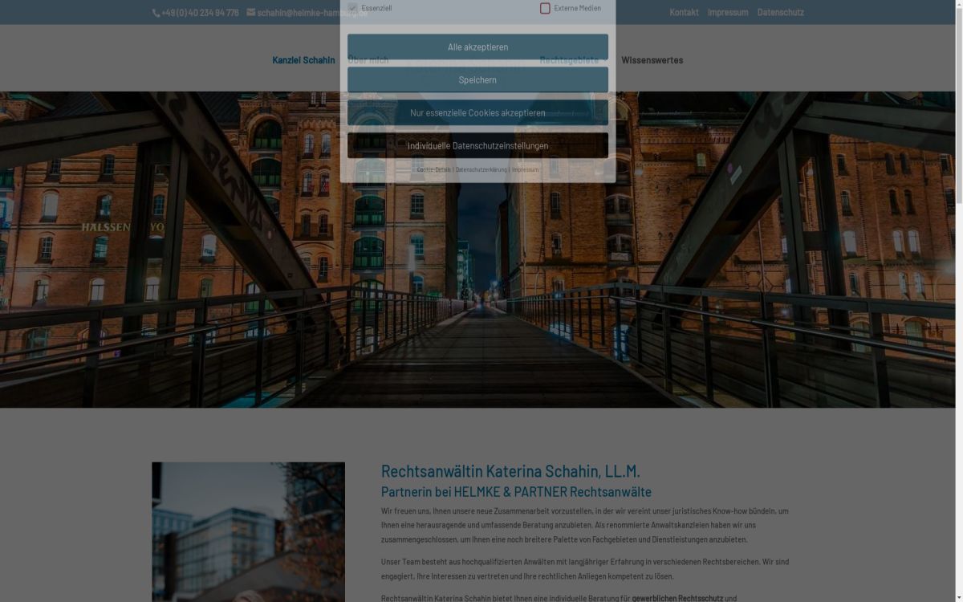Expand the Rechtsgebiete dropdown arrow
The image size is (963, 602).
coord(606,59)
